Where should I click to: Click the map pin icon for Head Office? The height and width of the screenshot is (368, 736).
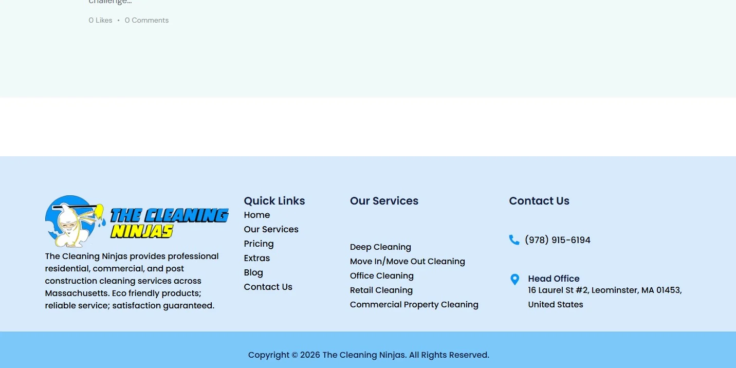514,280
